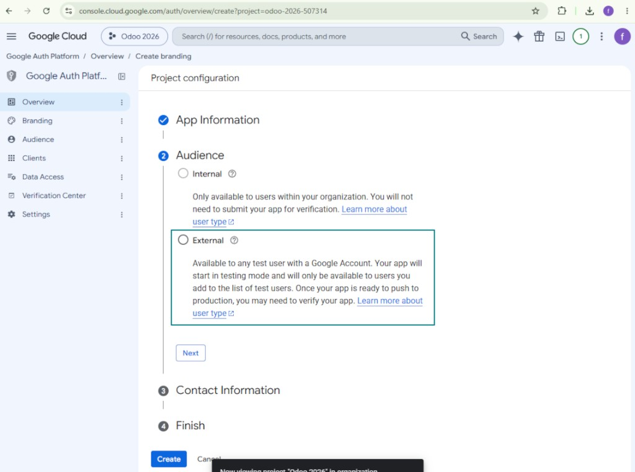Select the Internal audience radio button
The height and width of the screenshot is (472, 635).
click(183, 173)
